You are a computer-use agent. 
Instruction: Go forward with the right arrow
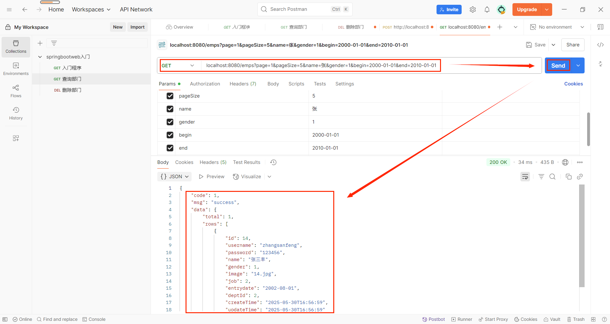pos(39,10)
